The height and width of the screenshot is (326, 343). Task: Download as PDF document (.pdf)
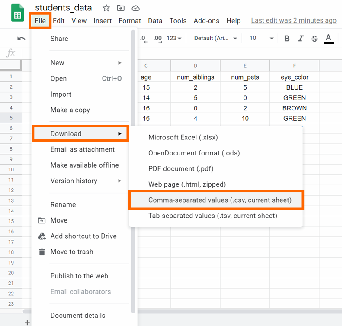(216, 168)
